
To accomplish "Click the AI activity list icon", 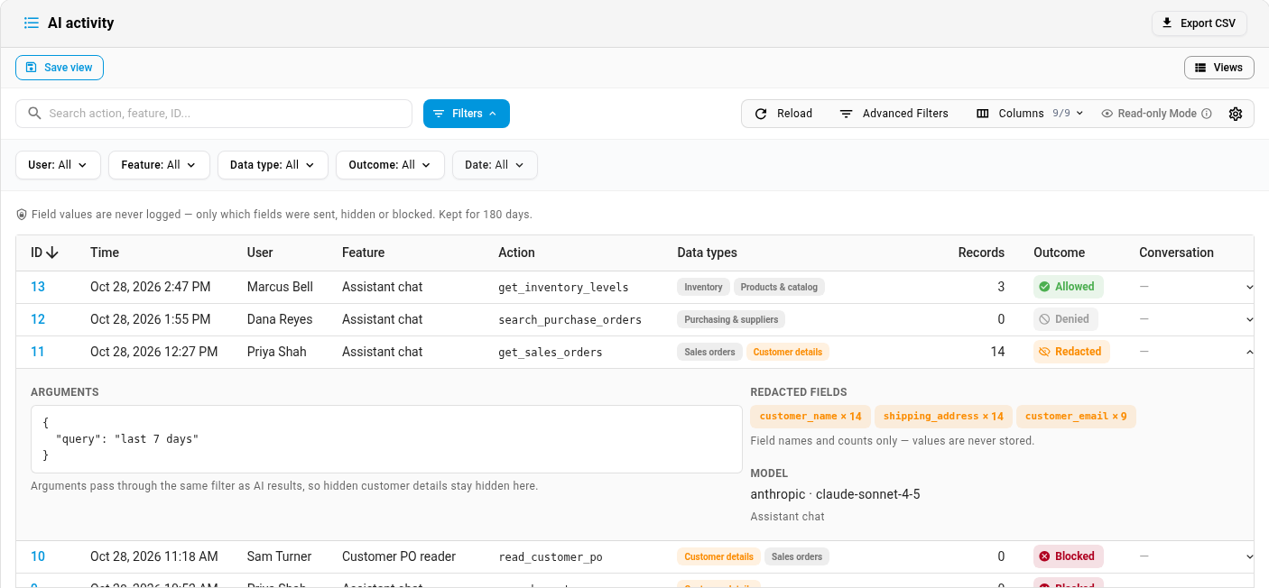I will coord(32,23).
